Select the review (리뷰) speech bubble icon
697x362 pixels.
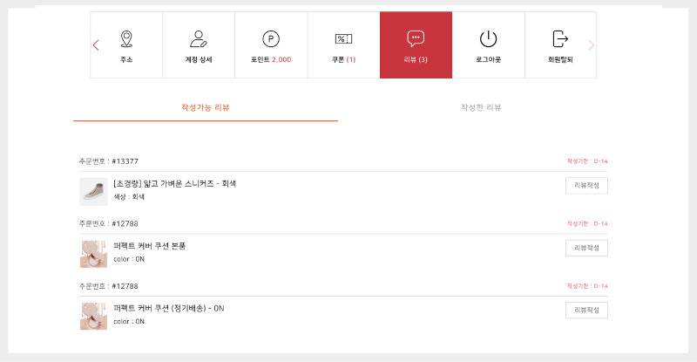(x=416, y=39)
